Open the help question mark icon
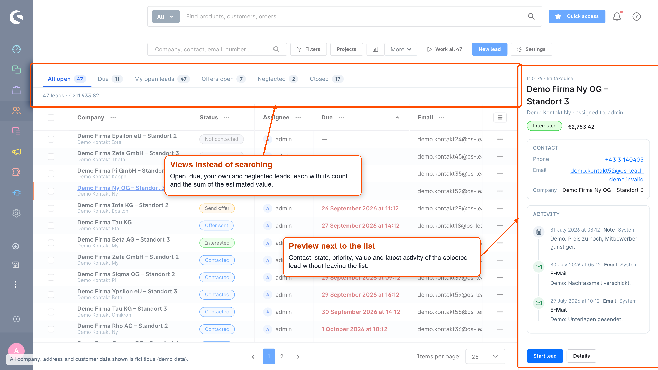This screenshot has height=370, width=658. (636, 16)
